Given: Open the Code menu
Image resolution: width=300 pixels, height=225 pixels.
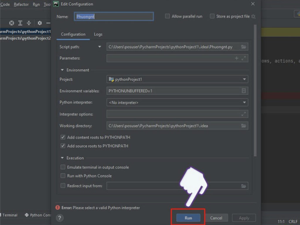Looking at the screenshot, I should pos(5,4).
